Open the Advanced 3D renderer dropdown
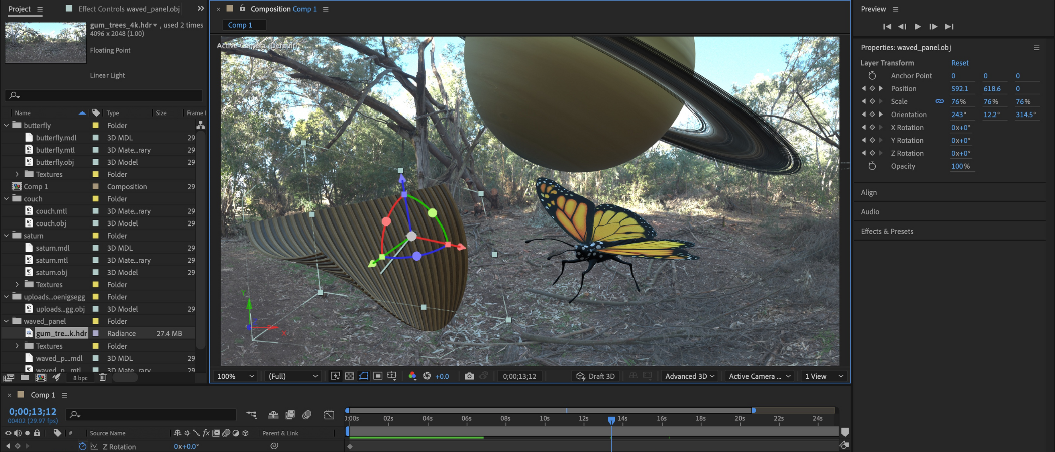The width and height of the screenshot is (1055, 452). 689,376
